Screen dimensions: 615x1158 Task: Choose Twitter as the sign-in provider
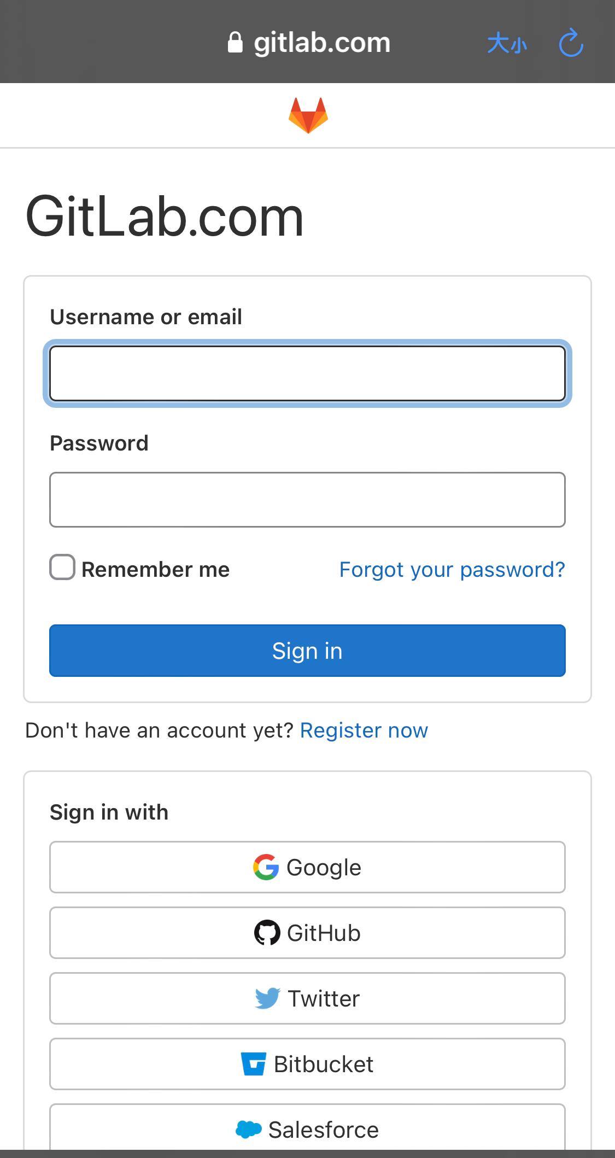pos(307,998)
